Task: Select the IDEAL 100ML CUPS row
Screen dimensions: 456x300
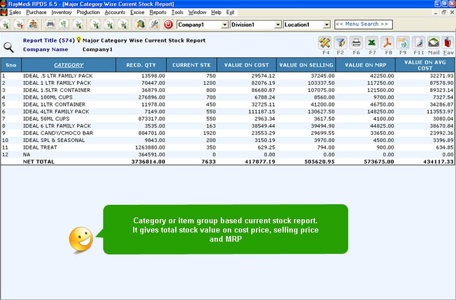Action: click(227, 97)
